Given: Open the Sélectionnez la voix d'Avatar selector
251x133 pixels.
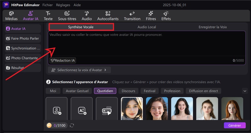Looking at the screenshot, I should pyautogui.click(x=79, y=70).
